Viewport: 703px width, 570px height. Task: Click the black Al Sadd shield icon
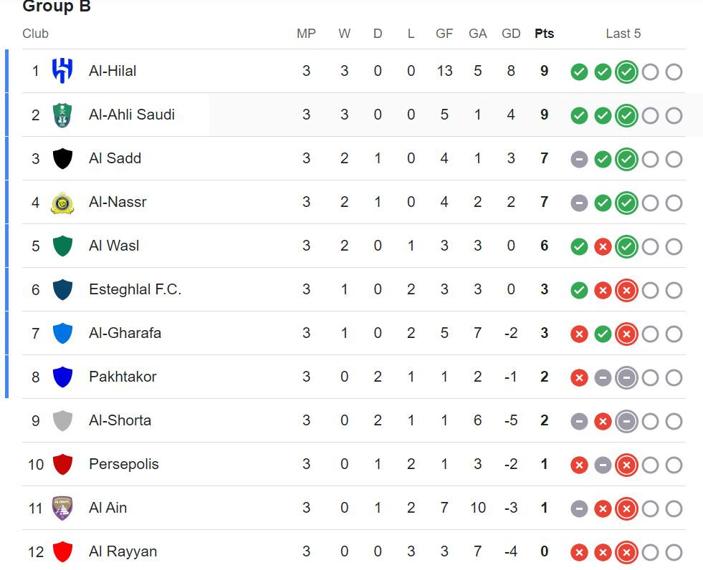(x=63, y=158)
